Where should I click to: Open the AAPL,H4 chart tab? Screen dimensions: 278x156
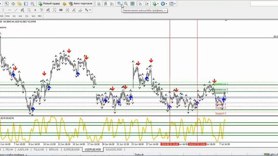click(23, 149)
